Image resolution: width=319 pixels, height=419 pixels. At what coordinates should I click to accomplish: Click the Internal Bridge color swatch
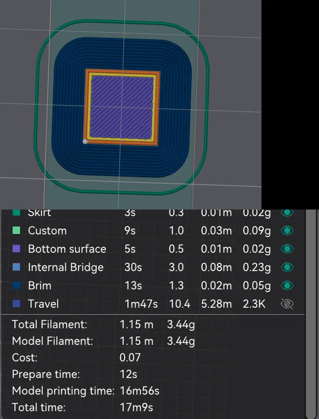pos(17,267)
